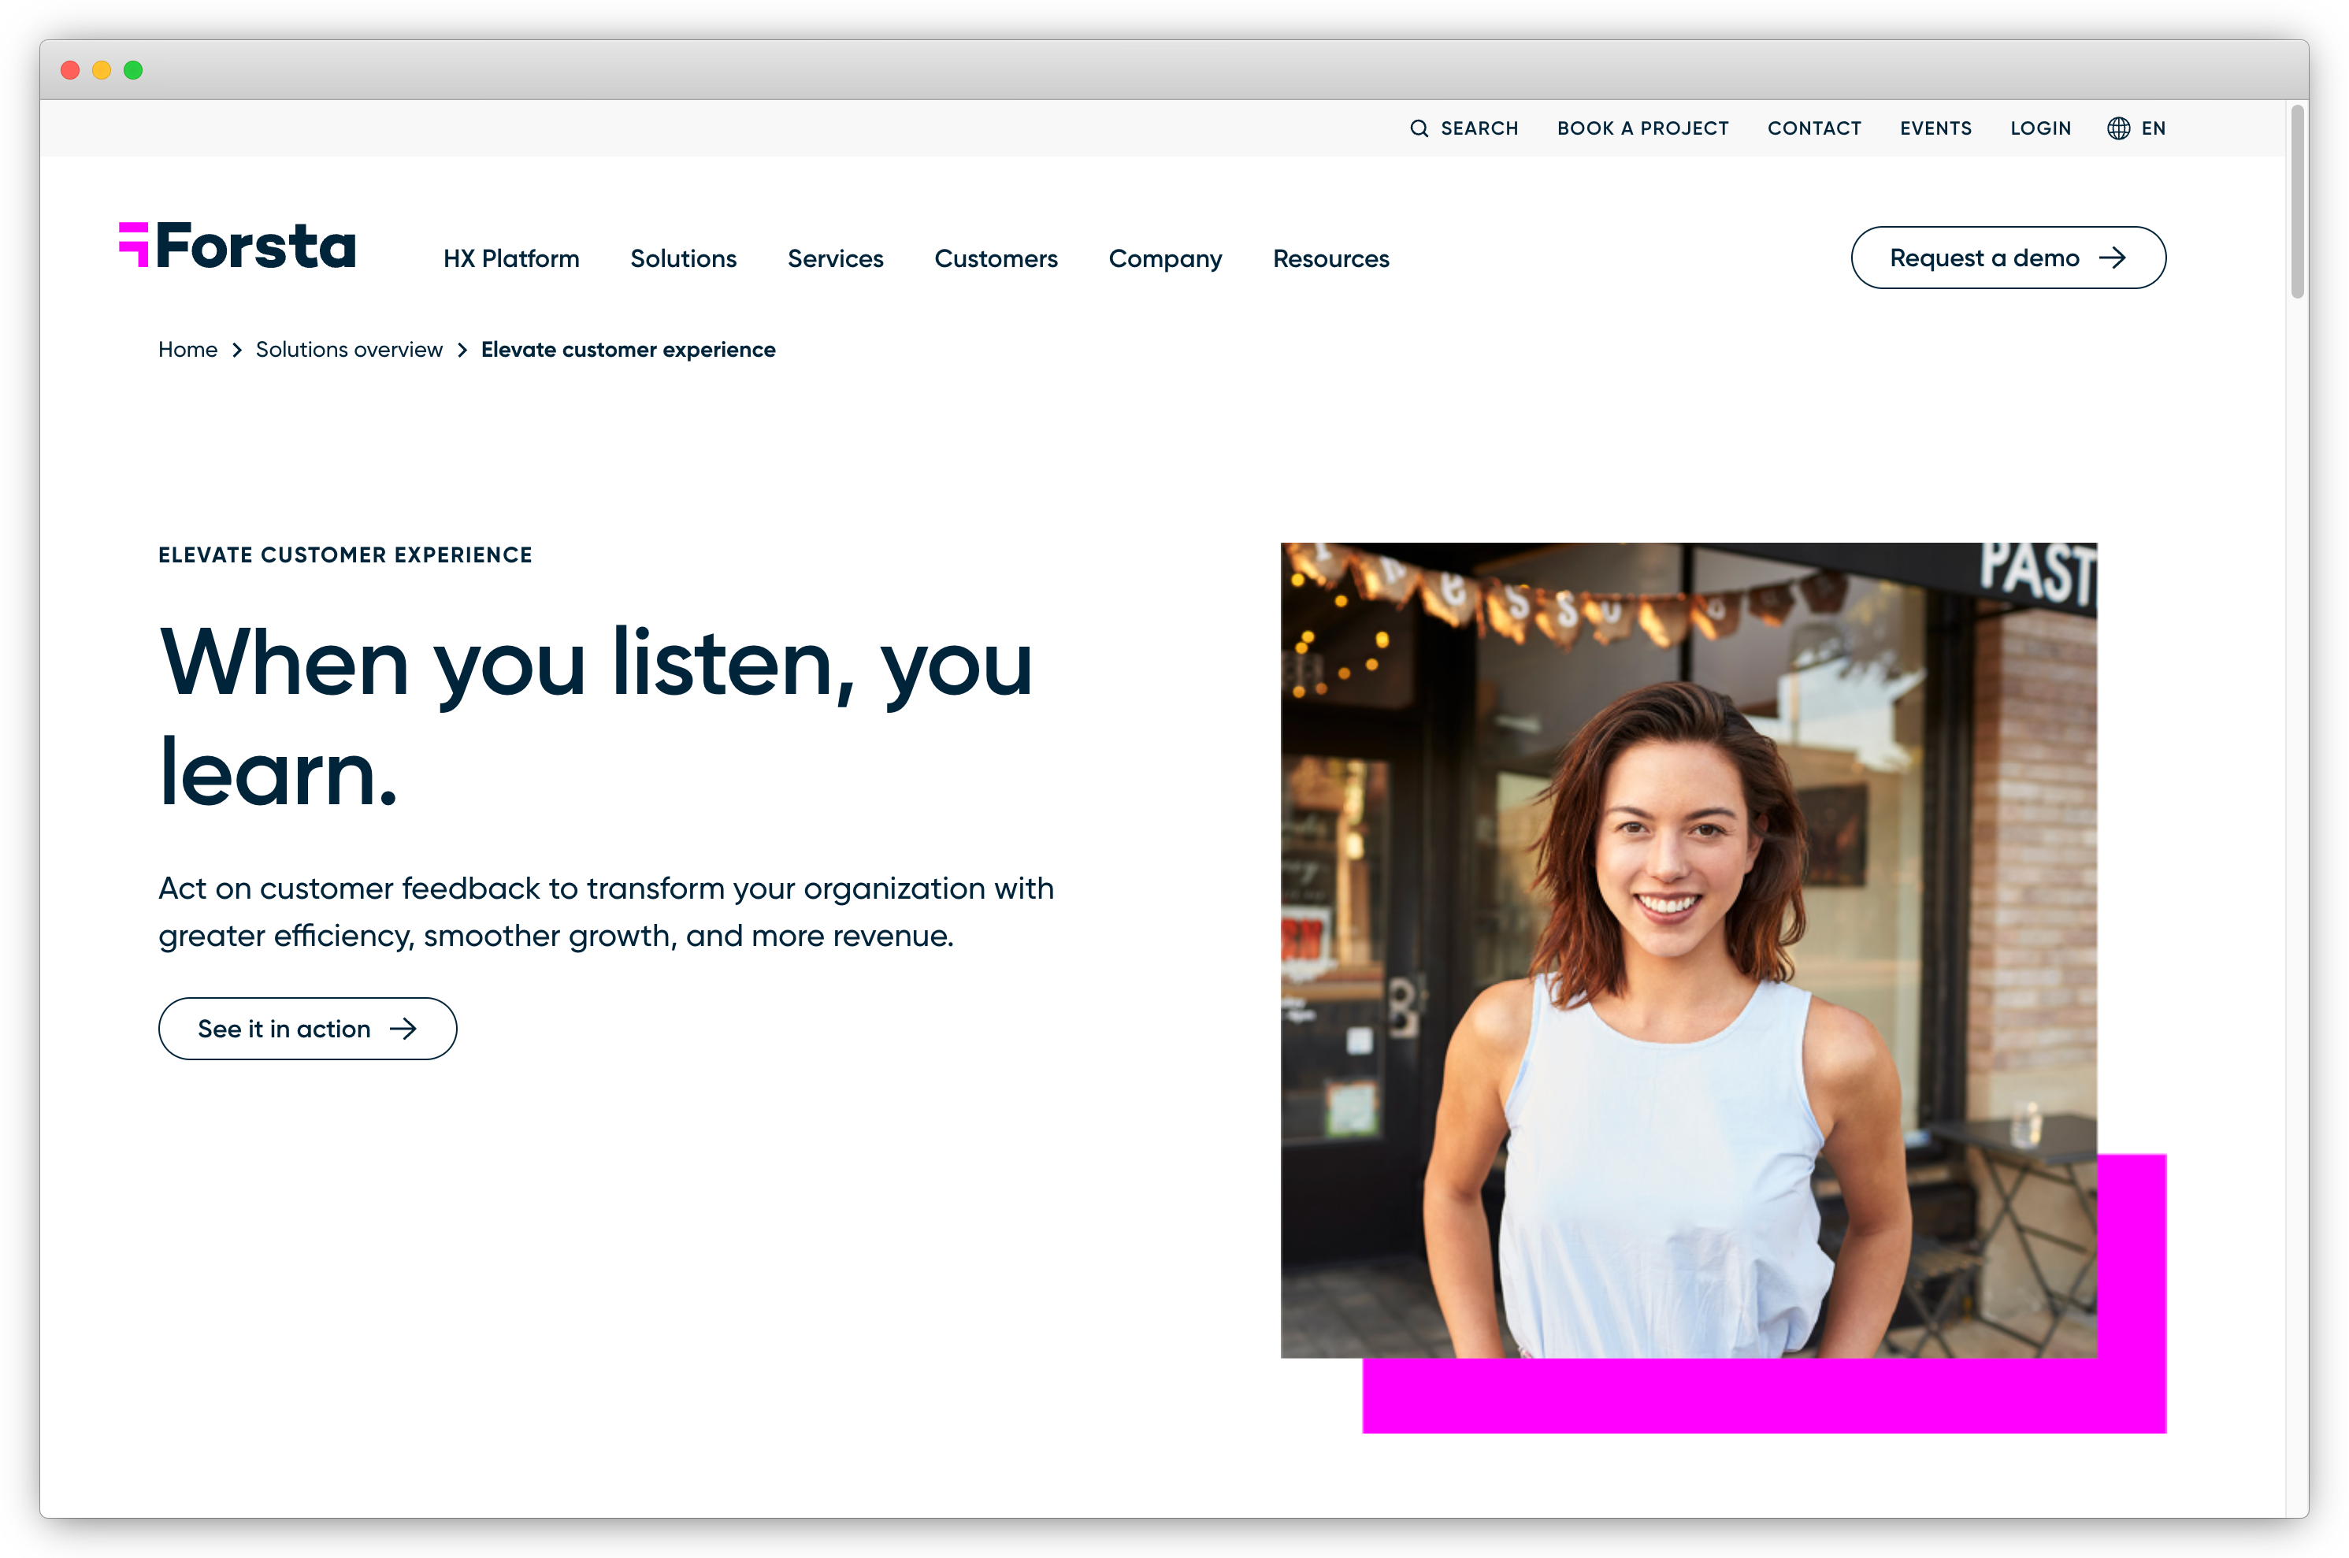Select HX Platform in the navigation
The image size is (2349, 1558).
click(512, 258)
